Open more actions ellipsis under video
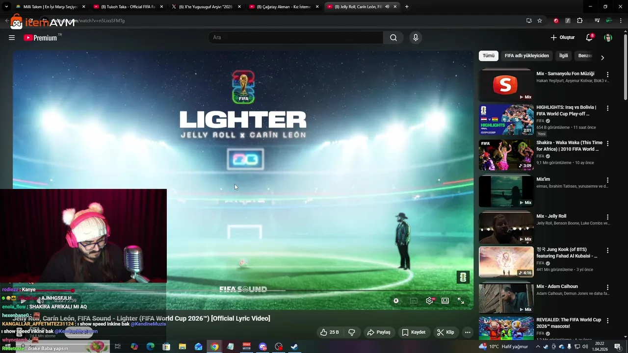Image resolution: width=628 pixels, height=353 pixels. tap(468, 332)
